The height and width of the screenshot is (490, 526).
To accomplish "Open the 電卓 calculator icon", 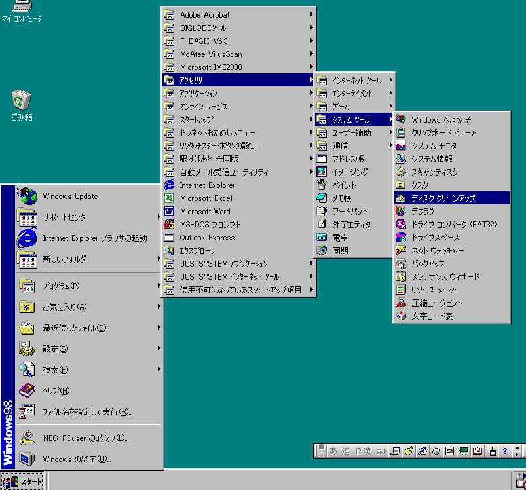I will pyautogui.click(x=322, y=237).
